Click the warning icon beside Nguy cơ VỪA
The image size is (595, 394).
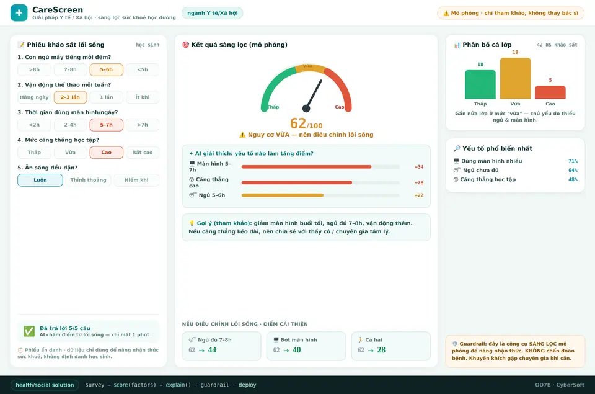[x=242, y=135]
